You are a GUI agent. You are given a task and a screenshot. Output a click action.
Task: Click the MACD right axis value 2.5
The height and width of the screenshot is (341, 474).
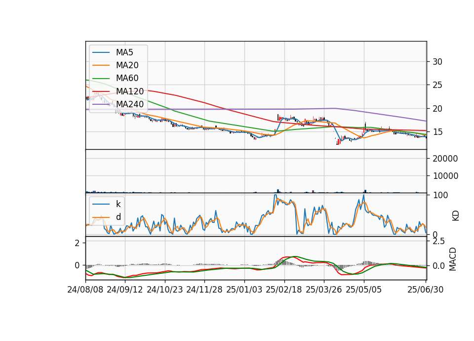pos(438,241)
